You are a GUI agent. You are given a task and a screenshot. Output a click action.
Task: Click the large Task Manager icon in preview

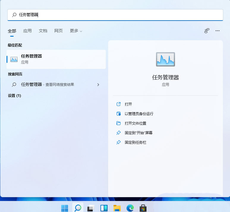tap(166, 59)
